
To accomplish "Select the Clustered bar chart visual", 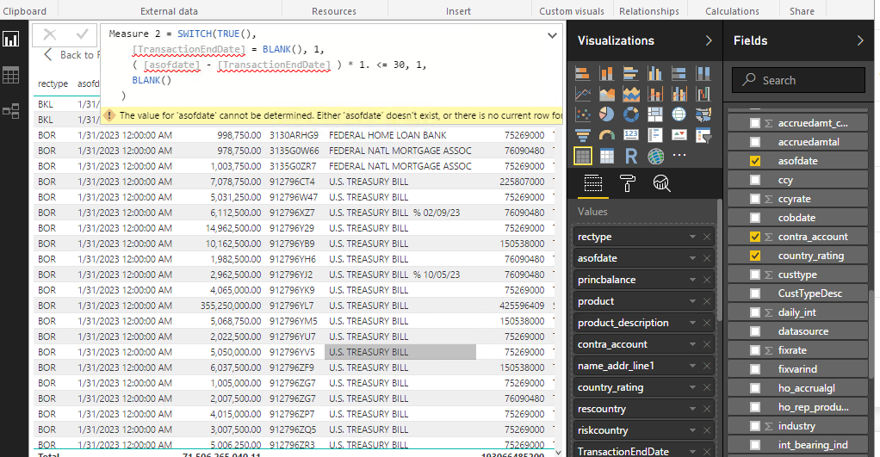I will [x=631, y=73].
